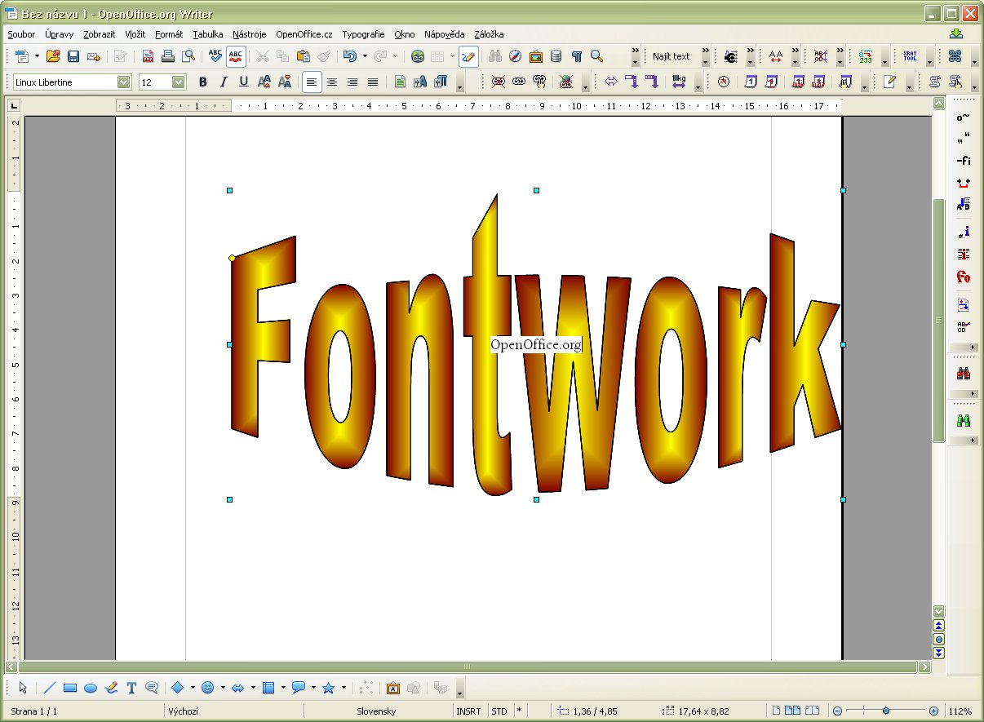Open Fontwork Gallery icon
The width and height of the screenshot is (984, 722).
click(x=392, y=688)
